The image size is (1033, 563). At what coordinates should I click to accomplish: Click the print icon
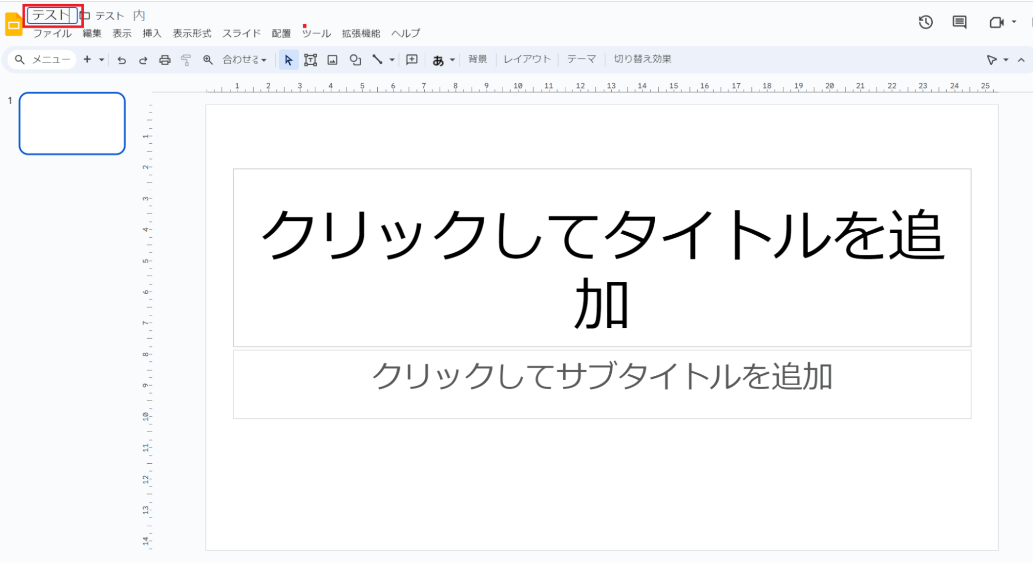coord(164,60)
